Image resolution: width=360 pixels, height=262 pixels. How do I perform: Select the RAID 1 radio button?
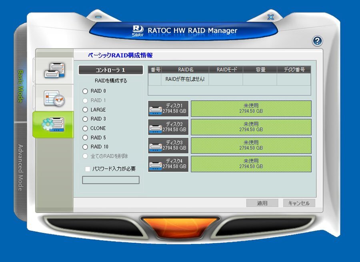coord(85,100)
